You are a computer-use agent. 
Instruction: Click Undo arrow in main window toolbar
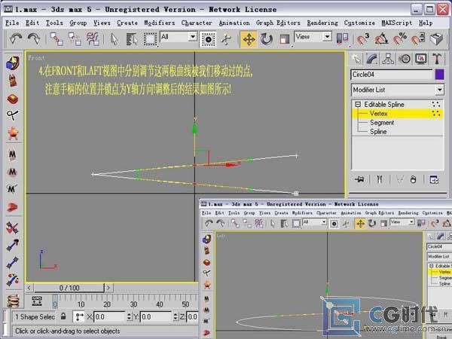[x=16, y=39]
